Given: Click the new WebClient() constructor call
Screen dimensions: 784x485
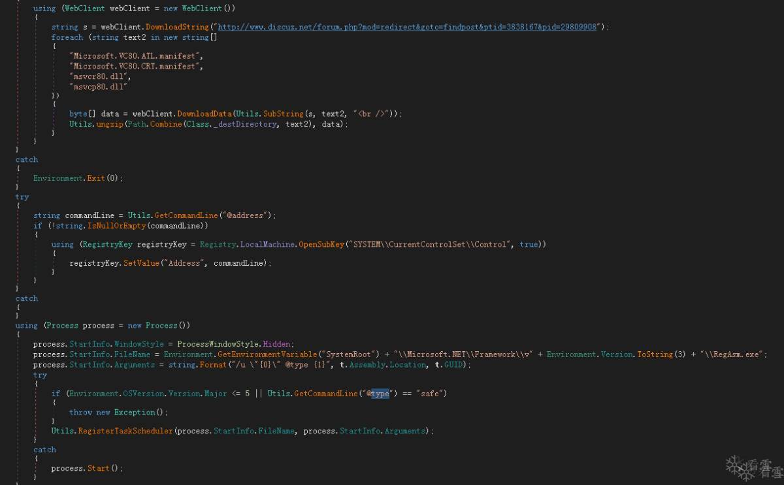Looking at the screenshot, I should pyautogui.click(x=199, y=9).
